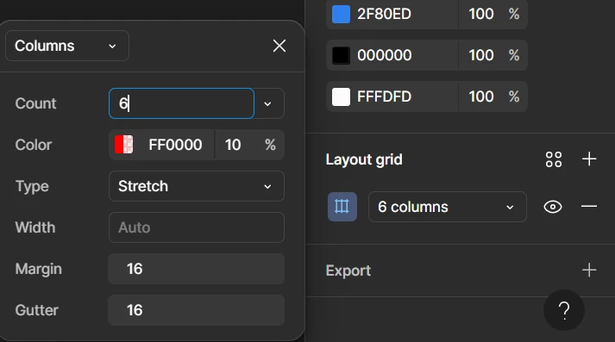Click the black 000000 color swatch

(x=342, y=55)
